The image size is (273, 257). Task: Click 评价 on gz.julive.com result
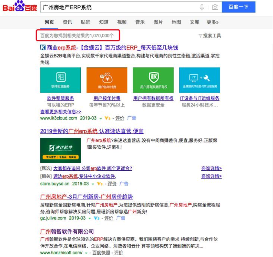coord(109,218)
